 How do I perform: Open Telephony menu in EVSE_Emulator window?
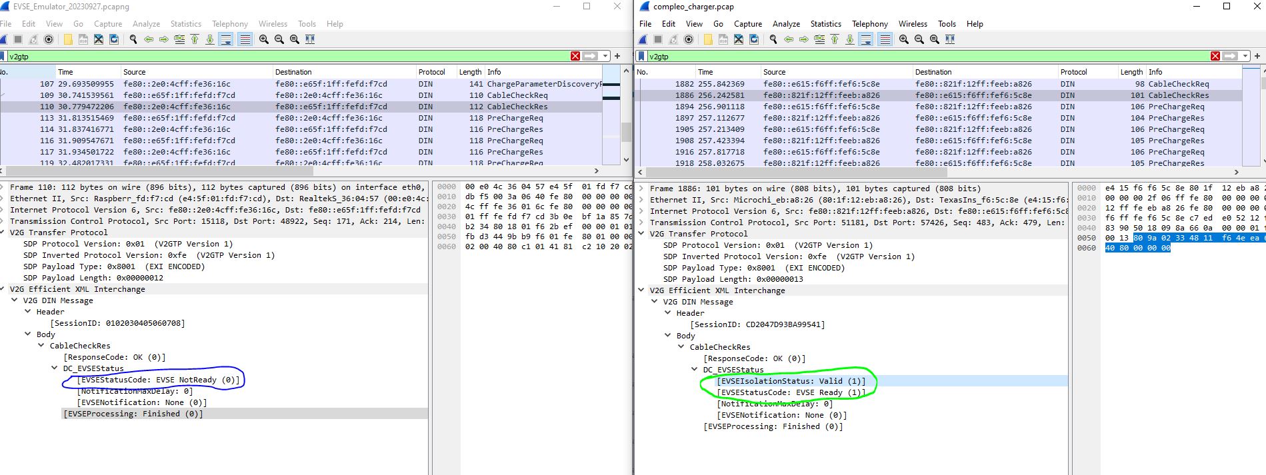click(229, 24)
